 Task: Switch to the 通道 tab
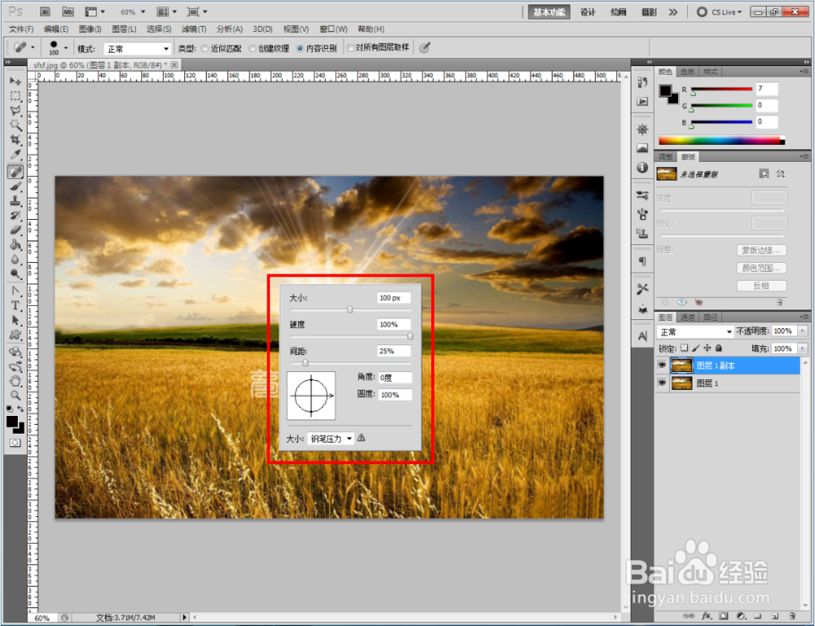688,317
